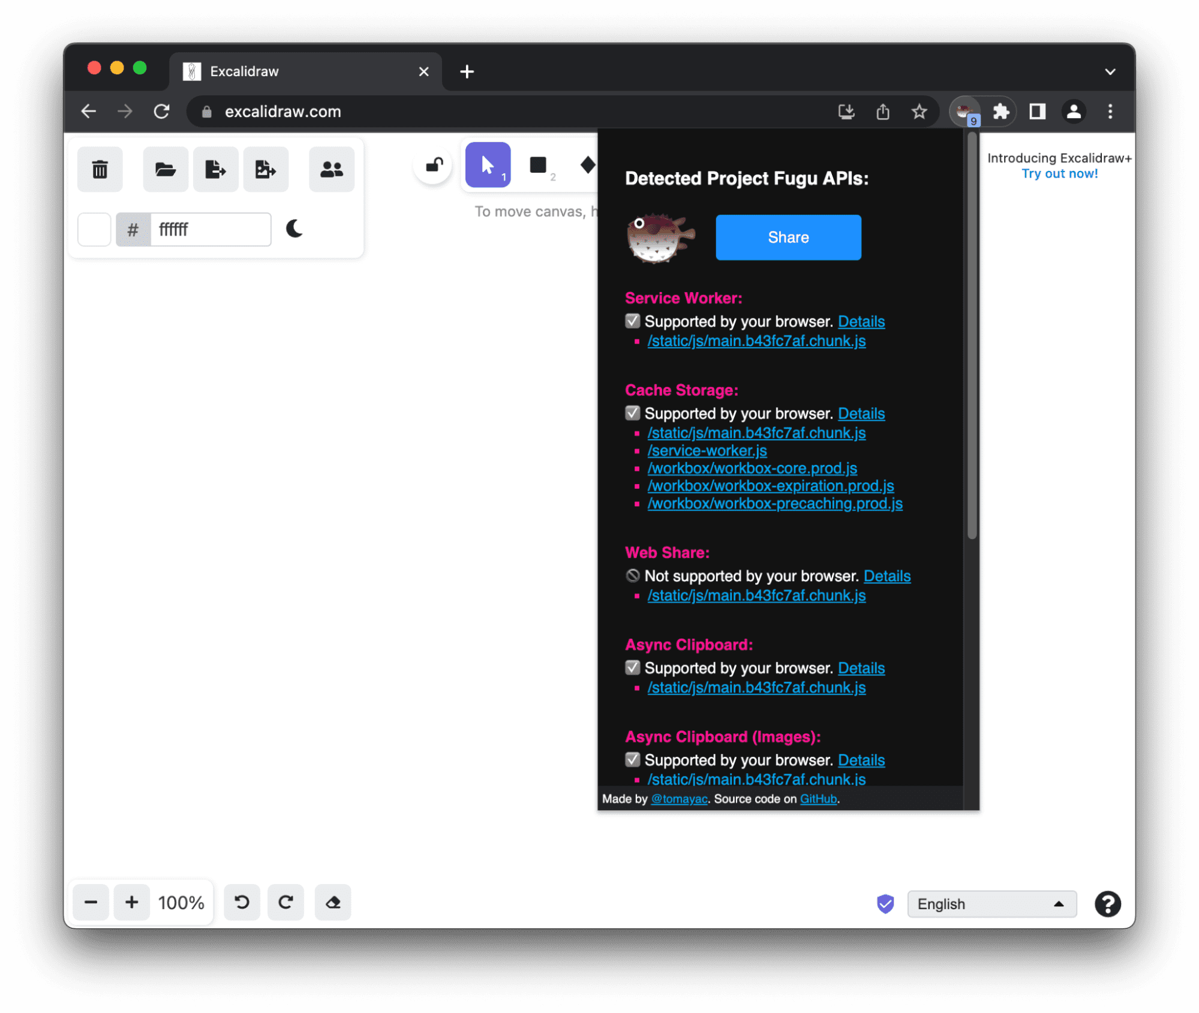Open the file/folder tool

click(165, 168)
